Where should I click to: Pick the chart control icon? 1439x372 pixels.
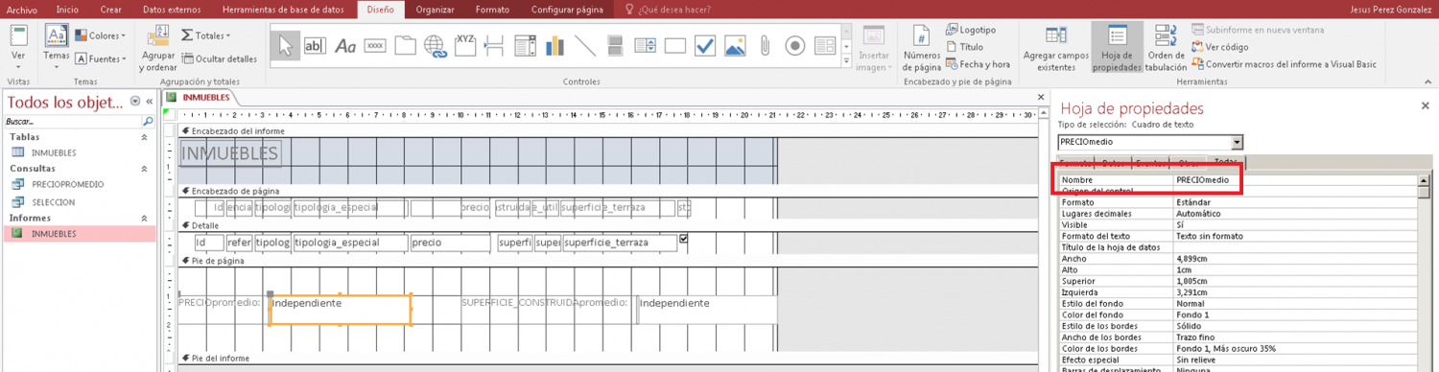[x=554, y=45]
